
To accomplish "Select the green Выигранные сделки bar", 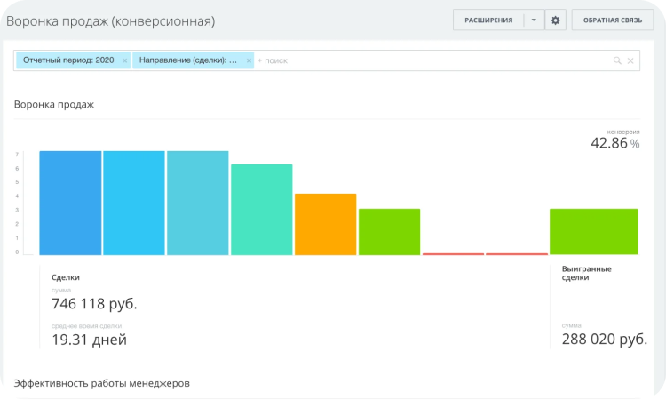I will [594, 232].
